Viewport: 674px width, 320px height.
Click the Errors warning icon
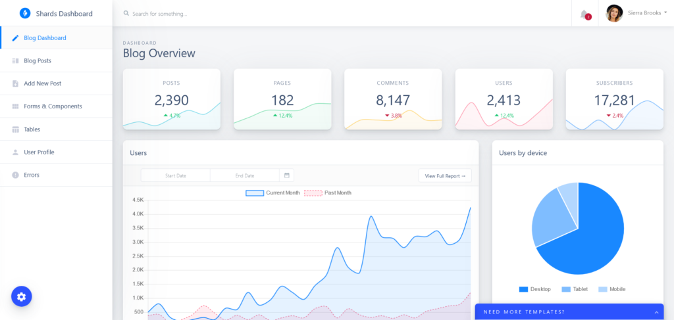(16, 175)
